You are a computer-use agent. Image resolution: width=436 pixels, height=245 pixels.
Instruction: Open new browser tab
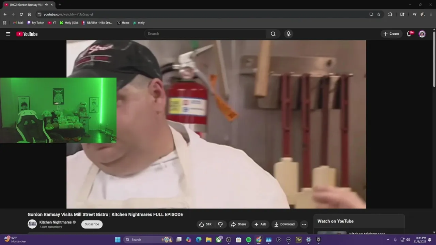(60, 4)
